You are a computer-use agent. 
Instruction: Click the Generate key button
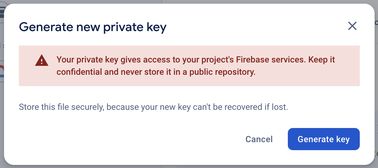click(324, 139)
